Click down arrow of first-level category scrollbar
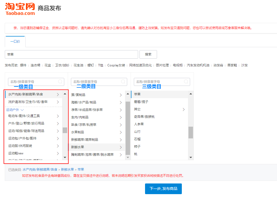277x200 pixels. [x=65, y=157]
